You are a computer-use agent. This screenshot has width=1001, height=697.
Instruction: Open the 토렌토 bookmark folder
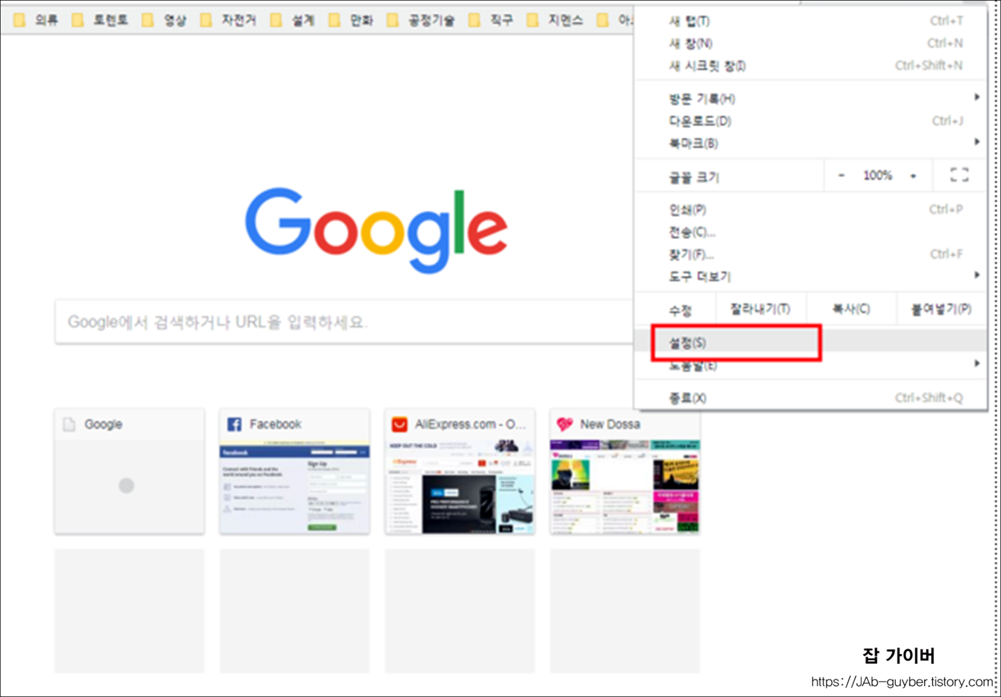tap(100, 21)
